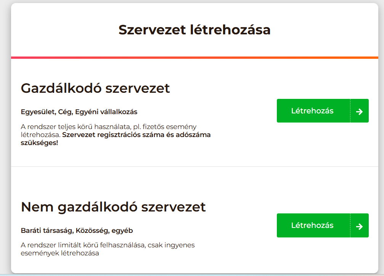This screenshot has height=276, width=384.
Task: Click the word 'adószáma' in the bold notice
Action: [194, 135]
